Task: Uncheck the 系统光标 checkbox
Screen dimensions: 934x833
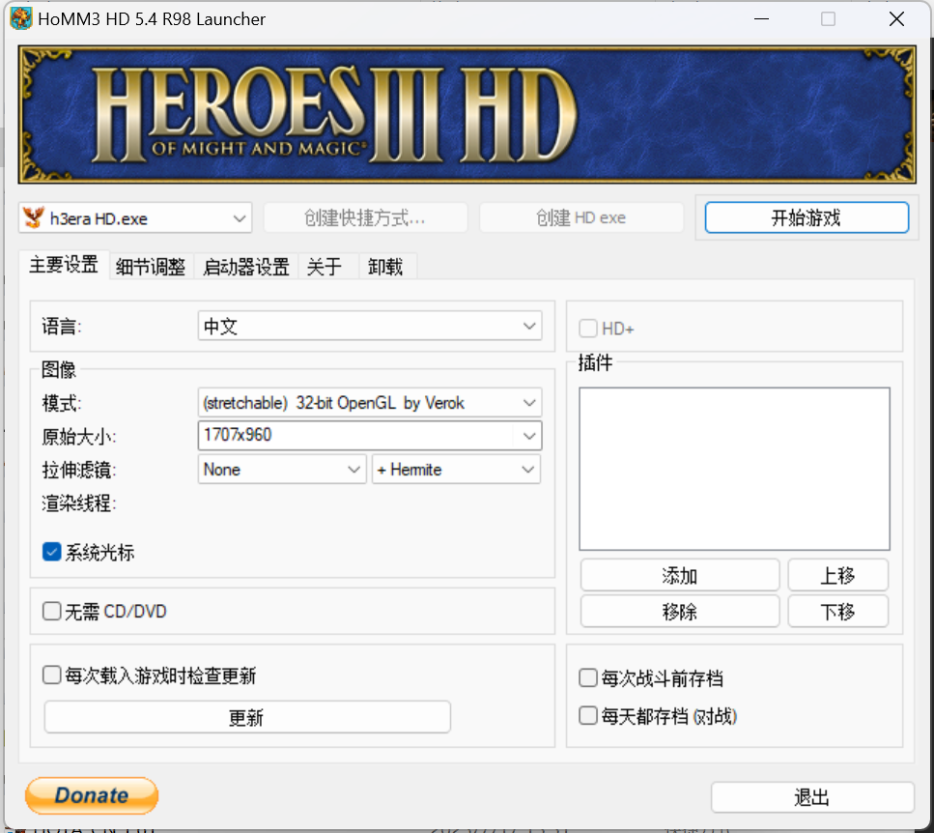Action: 52,553
